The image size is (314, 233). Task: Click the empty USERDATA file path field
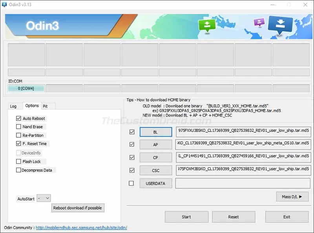point(243,183)
